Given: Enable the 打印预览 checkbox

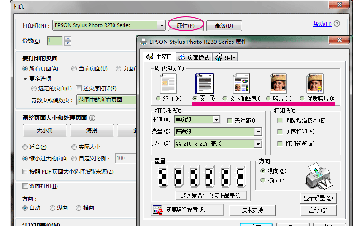Looking at the screenshot, I should tap(280, 144).
